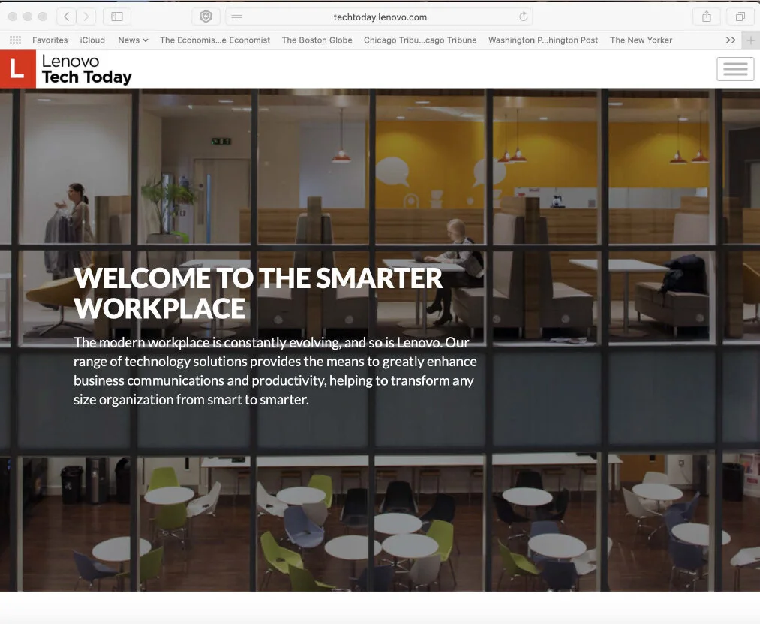Open The New Yorker bookmark
The height and width of the screenshot is (624, 760).
coord(641,40)
